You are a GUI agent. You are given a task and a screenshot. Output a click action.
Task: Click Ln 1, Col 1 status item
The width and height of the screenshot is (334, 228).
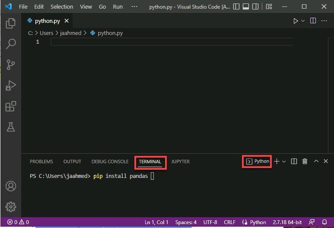point(156,222)
